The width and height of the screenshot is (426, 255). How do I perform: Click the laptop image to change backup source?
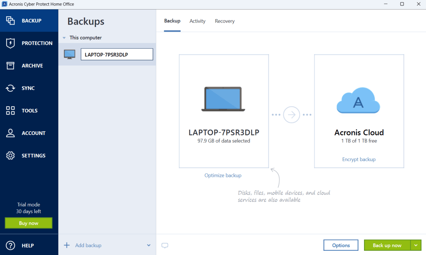point(223,99)
